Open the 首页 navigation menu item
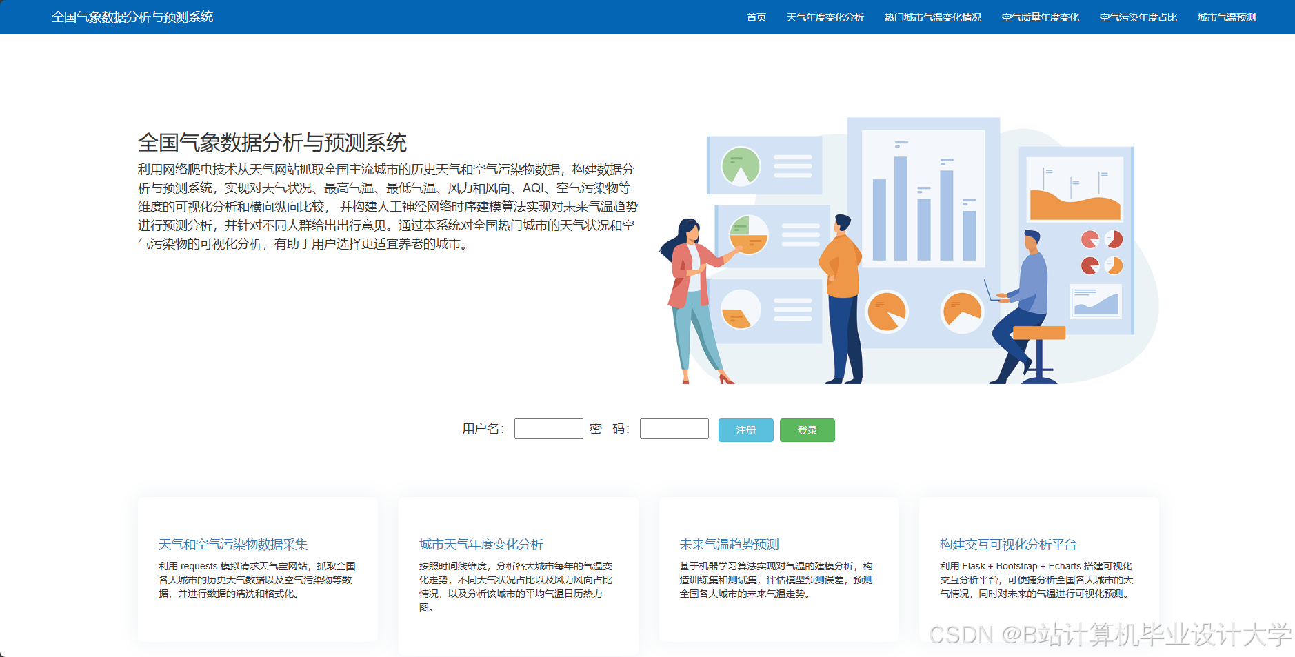The height and width of the screenshot is (657, 1295). (x=756, y=17)
